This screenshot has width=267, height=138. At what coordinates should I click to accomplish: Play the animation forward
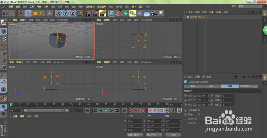[106, 111]
